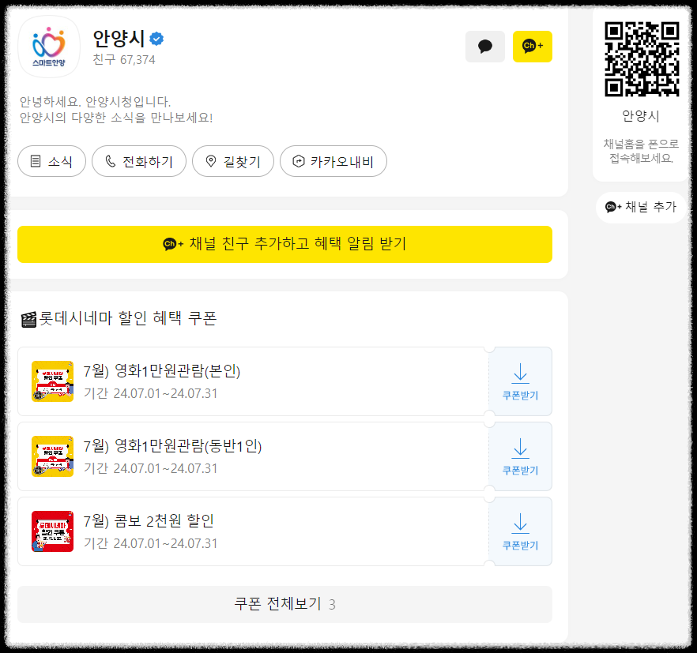Open thumbnail of 영화1만원관람(본인) coupon
This screenshot has height=653, width=697.
click(52, 381)
